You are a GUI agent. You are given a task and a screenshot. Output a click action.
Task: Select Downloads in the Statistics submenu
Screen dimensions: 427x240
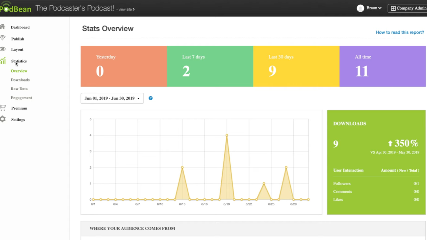pyautogui.click(x=20, y=80)
